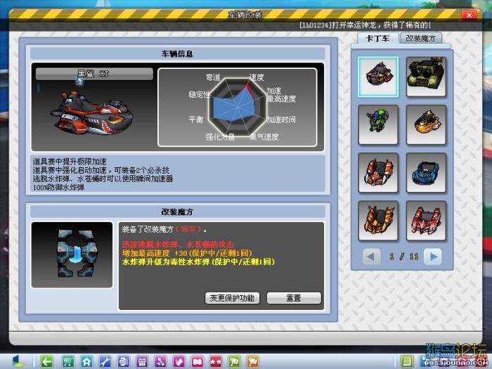Click the pink bird icon
The image size is (492, 369).
coord(179,362)
